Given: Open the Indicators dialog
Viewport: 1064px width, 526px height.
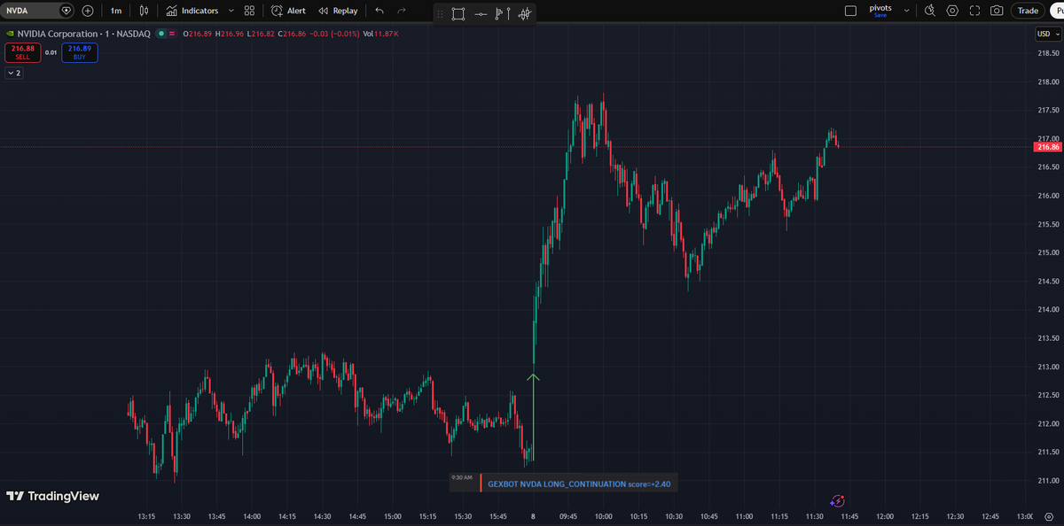Looking at the screenshot, I should click(x=192, y=11).
